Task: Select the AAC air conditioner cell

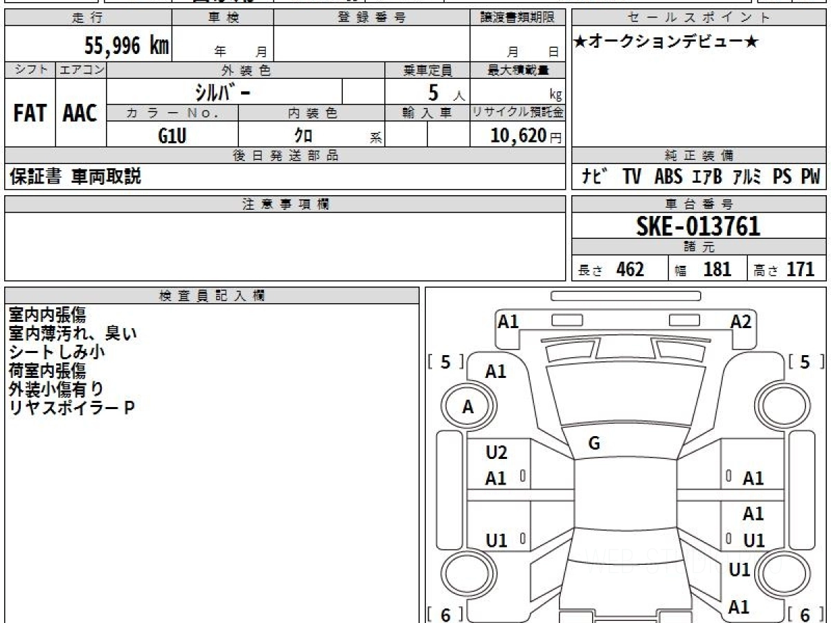Action: pos(80,114)
